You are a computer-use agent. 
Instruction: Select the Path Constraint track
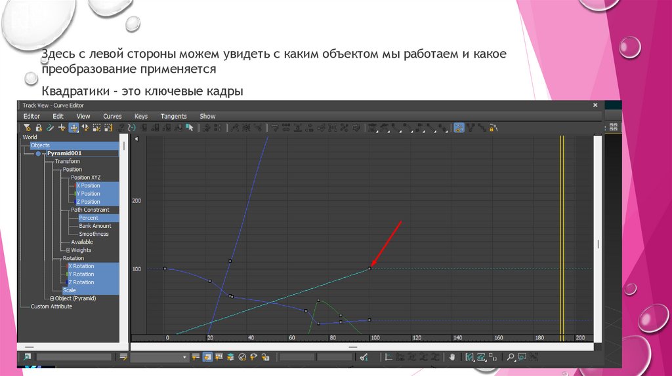click(x=90, y=210)
